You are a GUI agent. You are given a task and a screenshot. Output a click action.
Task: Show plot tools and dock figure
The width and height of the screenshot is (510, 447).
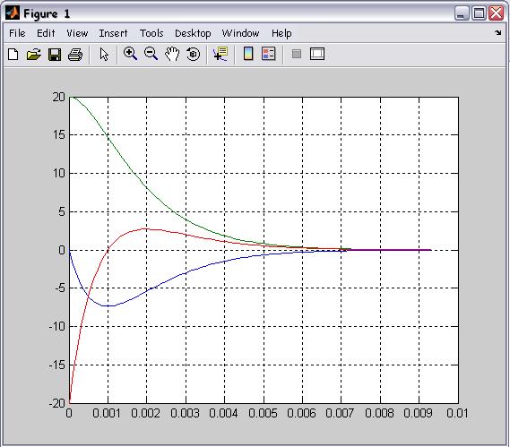tap(317, 54)
